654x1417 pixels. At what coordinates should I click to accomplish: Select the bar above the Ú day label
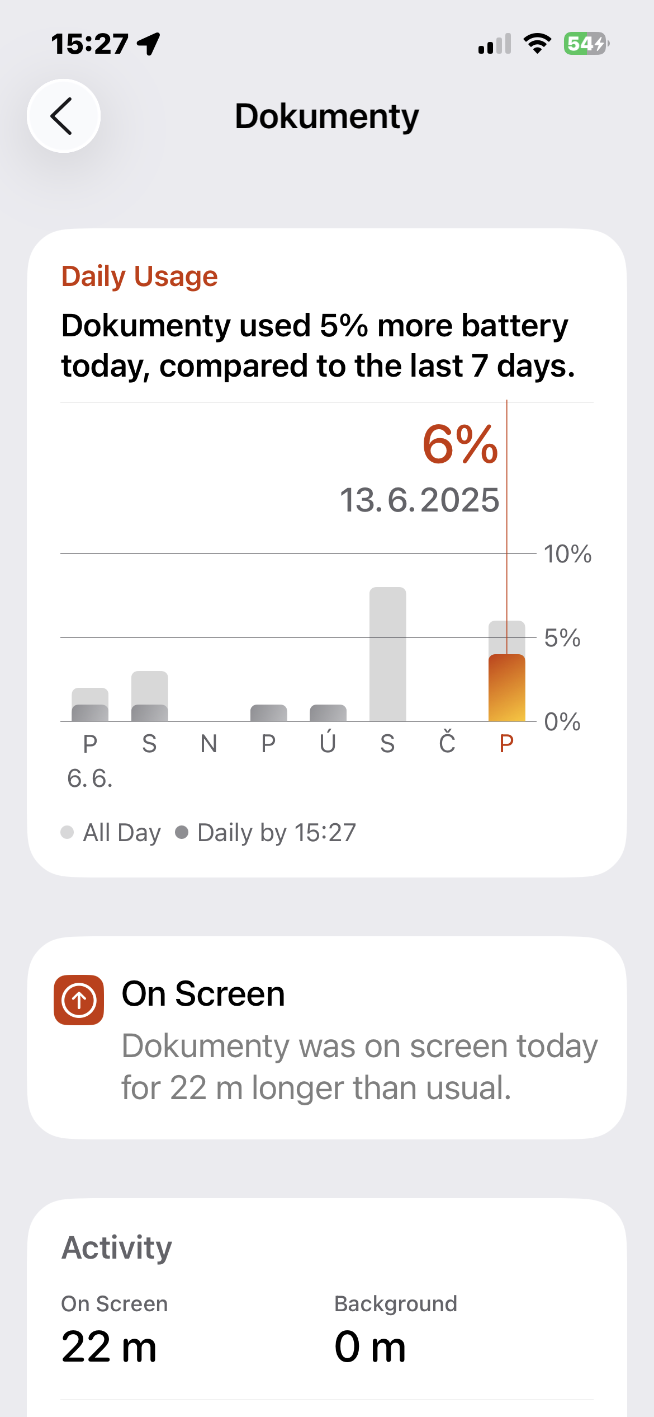328,713
